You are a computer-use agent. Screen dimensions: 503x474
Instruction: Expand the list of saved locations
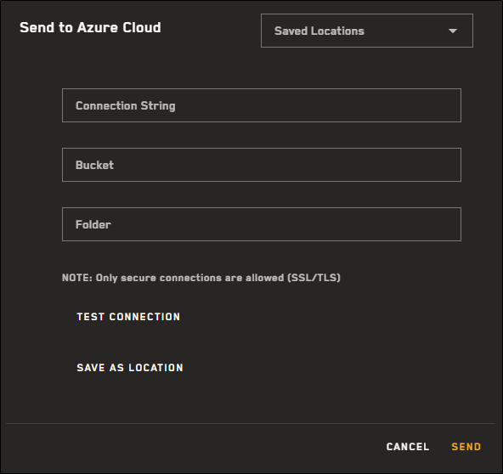[x=367, y=31]
